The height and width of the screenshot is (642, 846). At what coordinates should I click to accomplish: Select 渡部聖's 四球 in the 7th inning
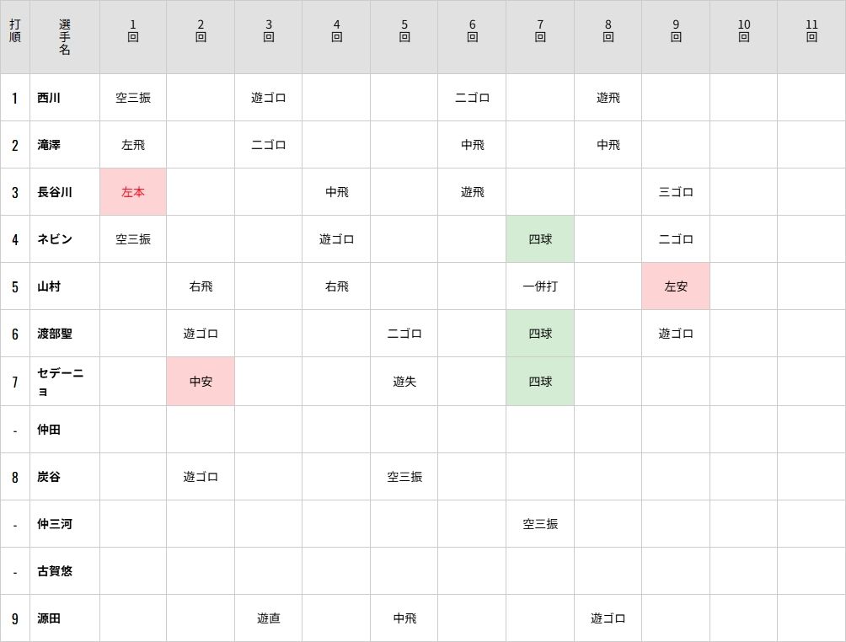pyautogui.click(x=540, y=334)
